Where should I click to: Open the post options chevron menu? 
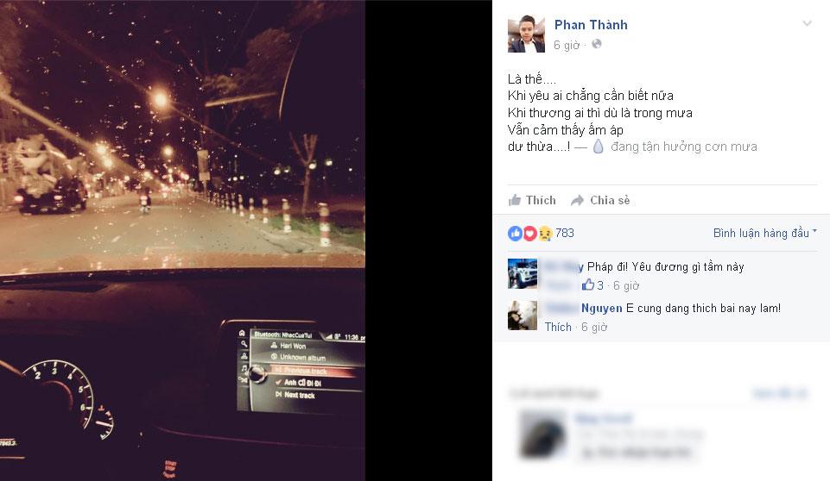coord(807,24)
